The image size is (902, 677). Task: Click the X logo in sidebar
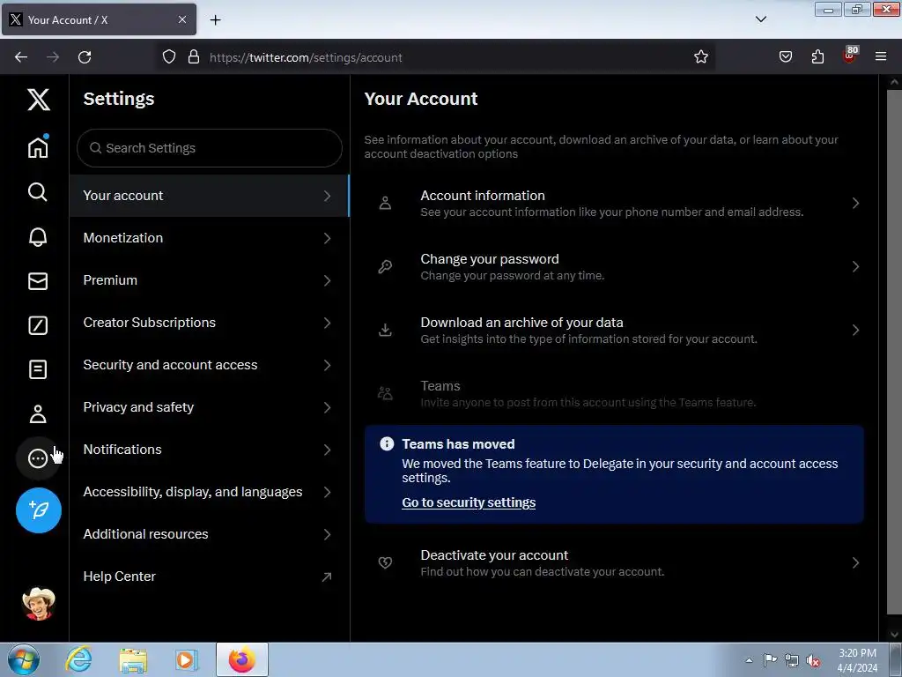pos(39,100)
